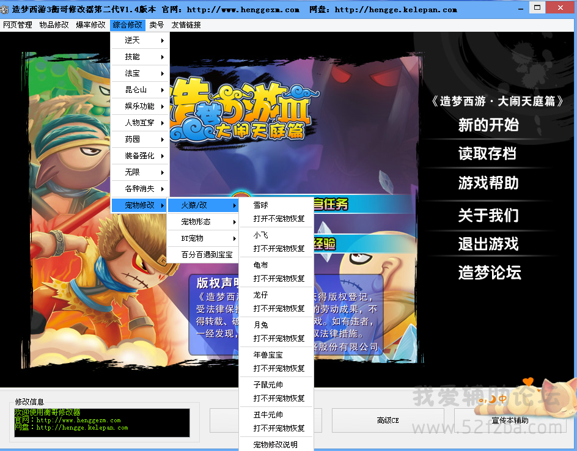This screenshot has height=451, width=577.
Task: Click 读取存档 to load save
Action: (488, 154)
